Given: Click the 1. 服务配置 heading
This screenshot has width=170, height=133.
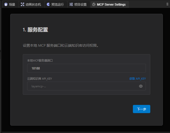Looking at the screenshot, I should pyautogui.click(x=35, y=30).
